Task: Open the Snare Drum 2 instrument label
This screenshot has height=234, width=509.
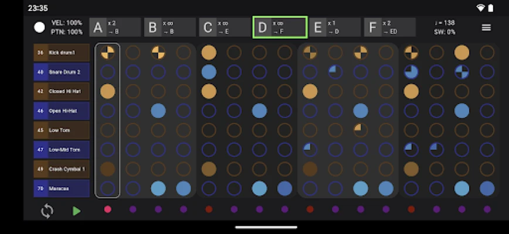Action: point(62,72)
